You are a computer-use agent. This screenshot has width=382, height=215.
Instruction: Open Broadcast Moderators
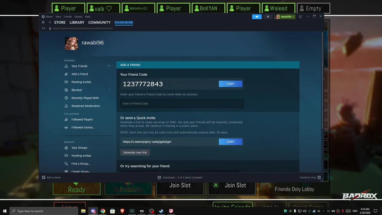click(x=86, y=106)
